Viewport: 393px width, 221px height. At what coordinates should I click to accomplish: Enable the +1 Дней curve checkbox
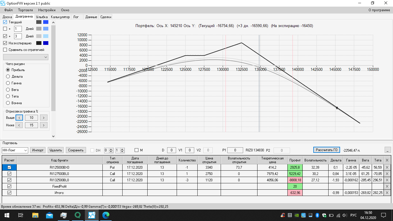click(5, 29)
